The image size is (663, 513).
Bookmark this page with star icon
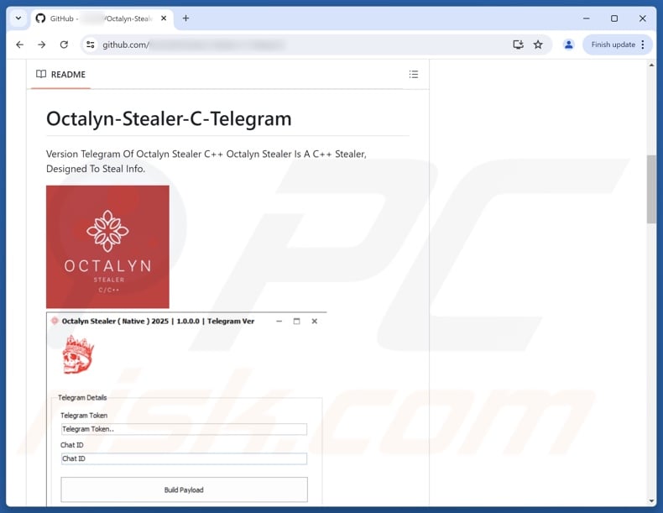tap(538, 44)
